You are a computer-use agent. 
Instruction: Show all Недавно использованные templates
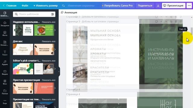(49, 22)
